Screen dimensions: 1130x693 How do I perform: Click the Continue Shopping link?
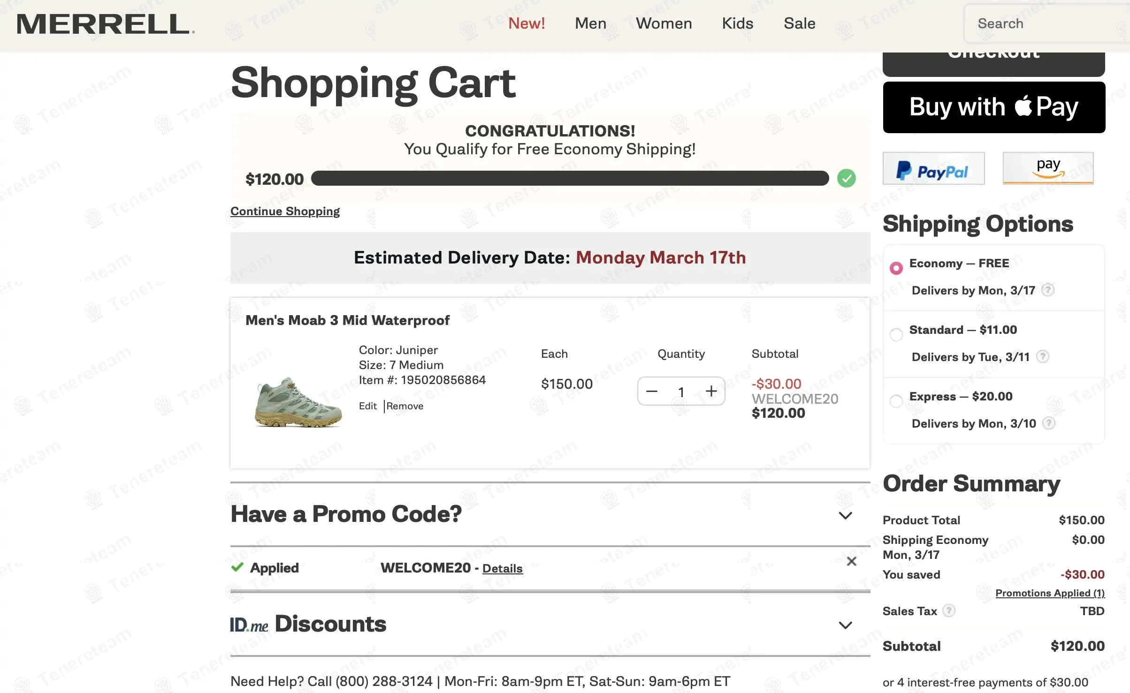285,211
